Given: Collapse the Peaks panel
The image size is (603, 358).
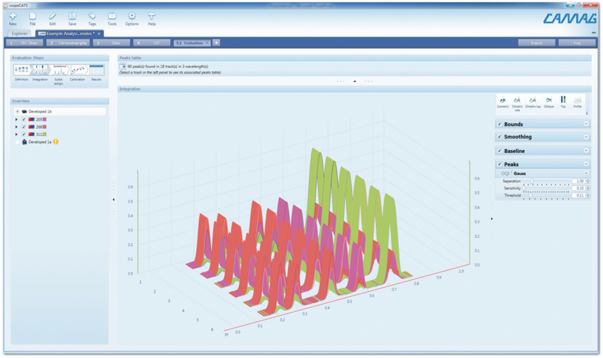Looking at the screenshot, I should (587, 164).
